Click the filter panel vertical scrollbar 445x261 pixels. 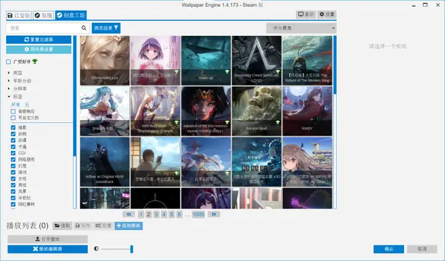click(75, 95)
